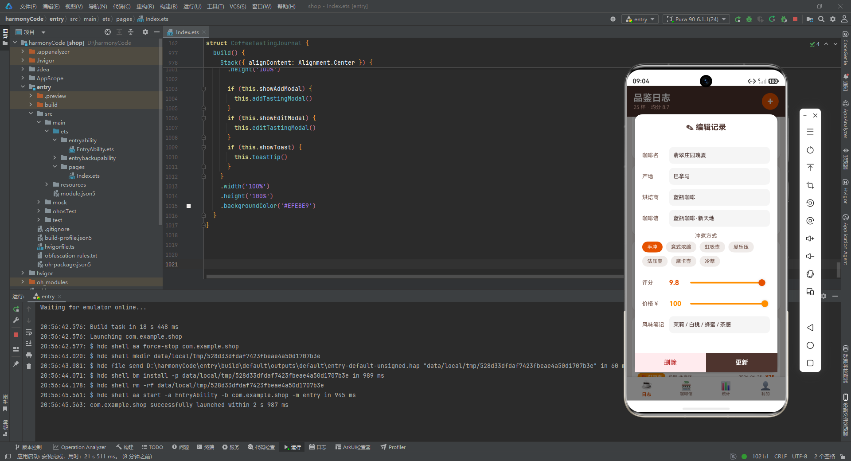Lower emulator volume
Screen dimensions: 851x461
pos(810,256)
